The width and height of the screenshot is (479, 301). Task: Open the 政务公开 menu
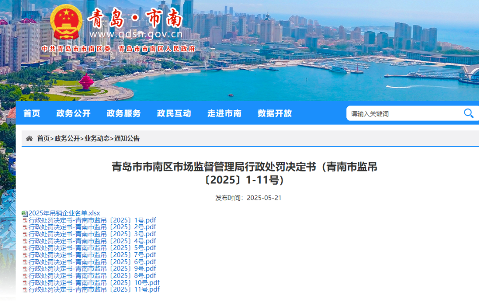[73, 113]
